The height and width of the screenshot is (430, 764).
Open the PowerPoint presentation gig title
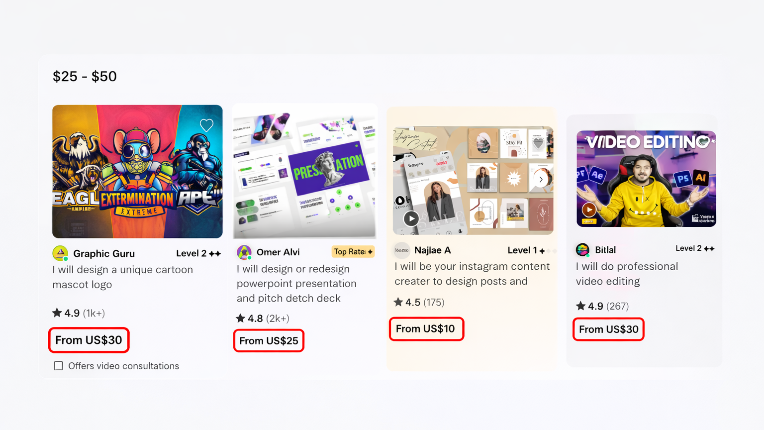pyautogui.click(x=296, y=283)
